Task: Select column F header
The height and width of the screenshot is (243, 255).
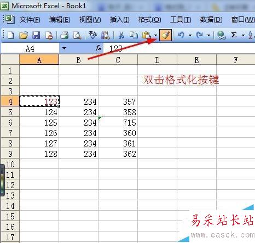Action: tap(236, 60)
